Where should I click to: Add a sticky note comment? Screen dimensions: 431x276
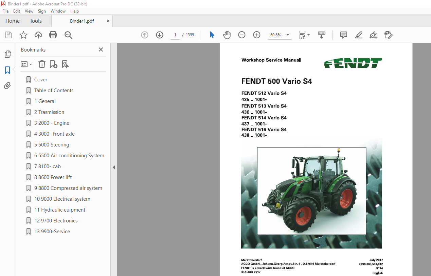tap(344, 35)
